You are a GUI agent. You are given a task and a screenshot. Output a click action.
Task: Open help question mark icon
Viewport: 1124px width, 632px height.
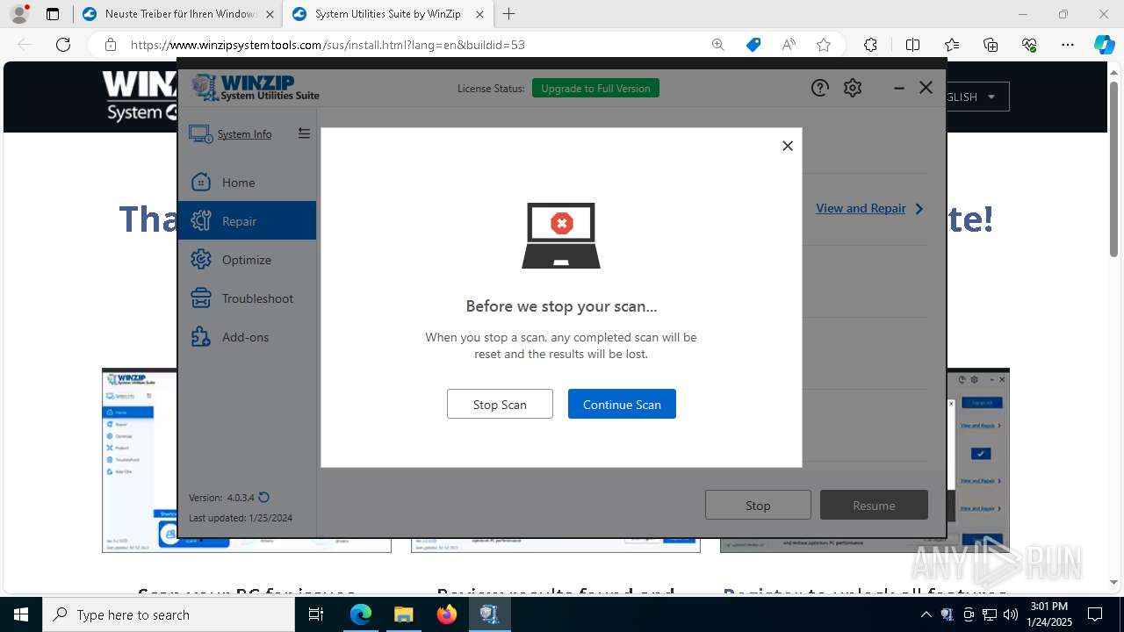(x=819, y=88)
